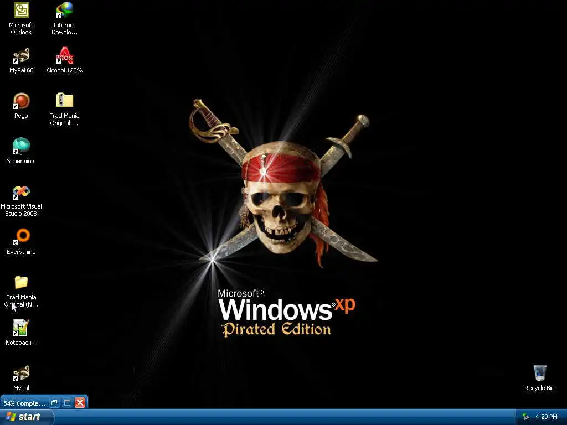The height and width of the screenshot is (425, 567).
Task: Select the Mypal shortcut above the minimized window
Action: click(x=21, y=374)
